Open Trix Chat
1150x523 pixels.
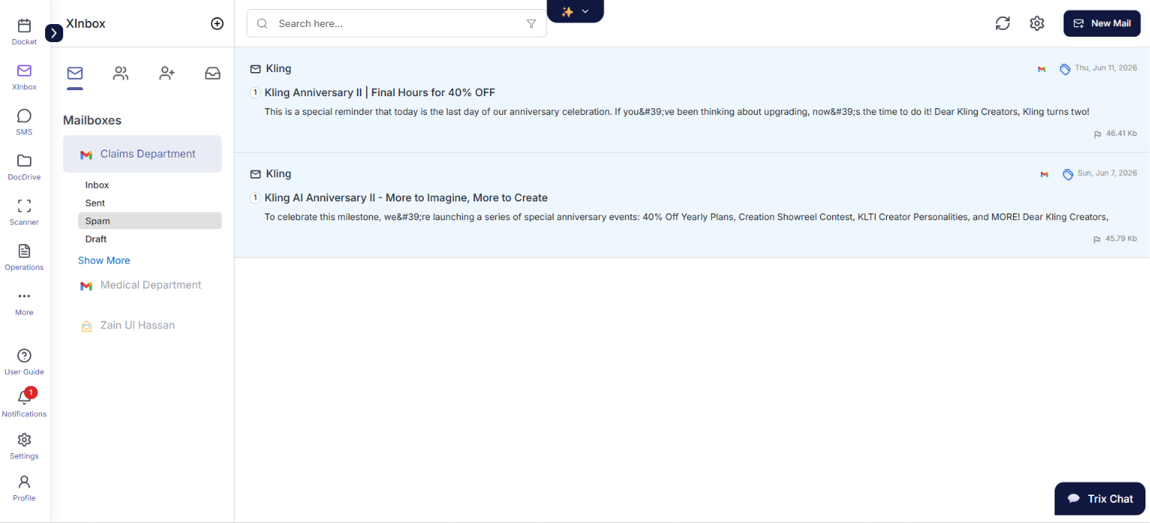tap(1100, 499)
